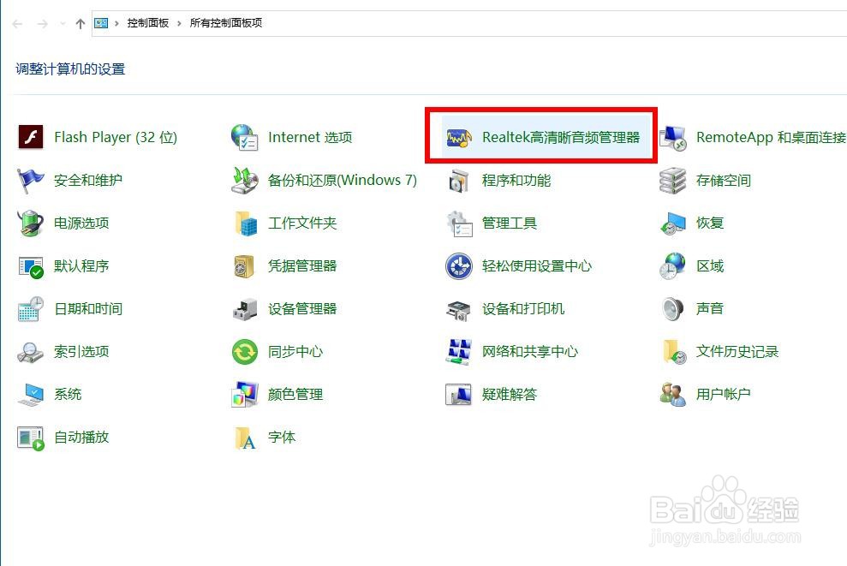The image size is (847, 566).
Task: Click the 存储空间 text label
Action: pos(724,181)
